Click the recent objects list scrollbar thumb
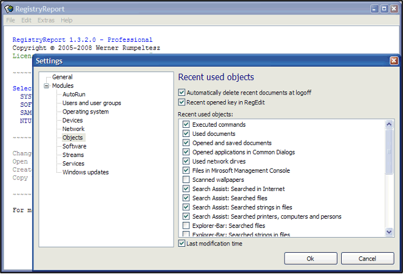The height and width of the screenshot is (274, 403). click(389, 152)
